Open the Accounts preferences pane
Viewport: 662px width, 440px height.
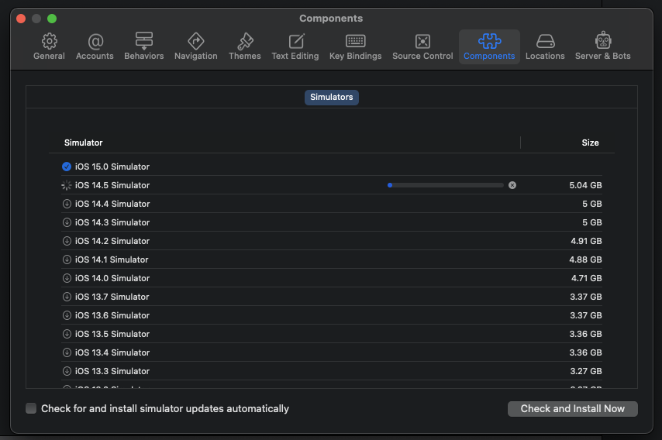95,46
